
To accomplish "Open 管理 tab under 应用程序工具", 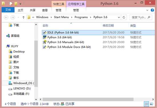I will pos(76,10).
